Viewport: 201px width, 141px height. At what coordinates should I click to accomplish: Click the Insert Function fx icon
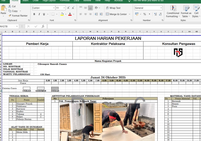click(43, 26)
